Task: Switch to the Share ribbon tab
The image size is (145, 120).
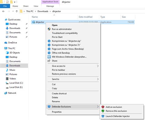Action: [x=26, y=6]
